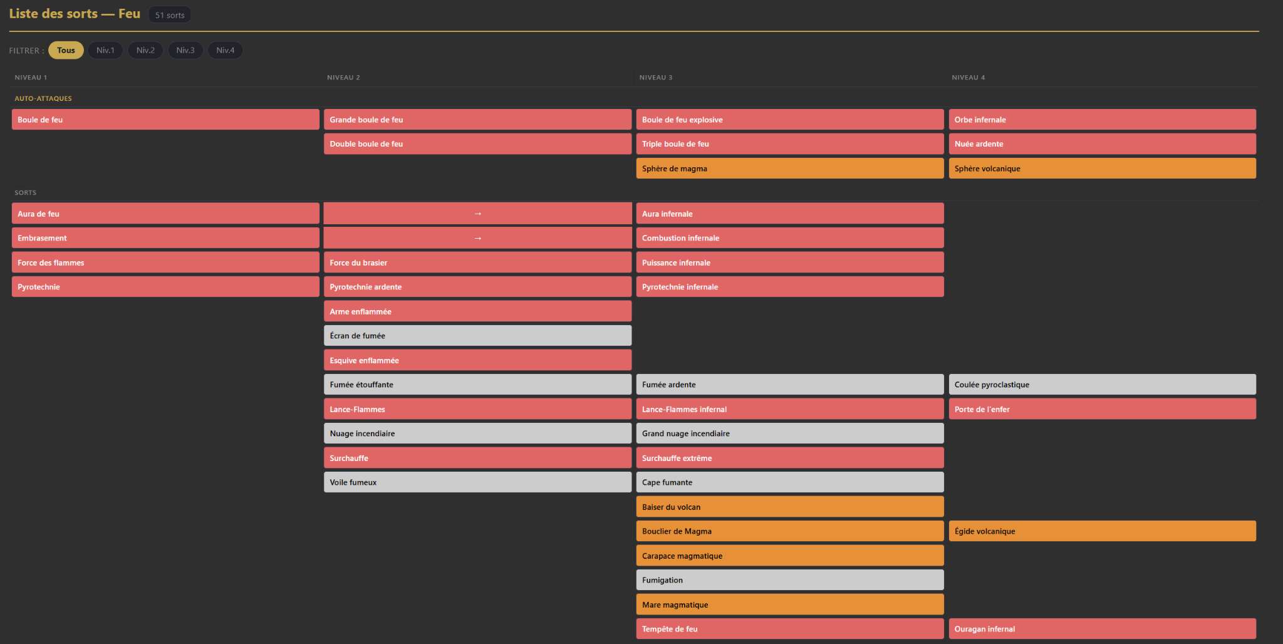The height and width of the screenshot is (644, 1283).
Task: Click Égide volcanique card
Action: pyautogui.click(x=1103, y=531)
